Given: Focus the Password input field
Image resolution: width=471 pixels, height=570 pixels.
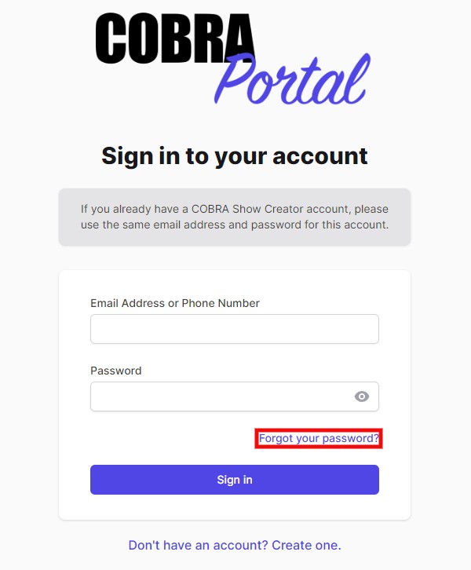Looking at the screenshot, I should (220, 396).
